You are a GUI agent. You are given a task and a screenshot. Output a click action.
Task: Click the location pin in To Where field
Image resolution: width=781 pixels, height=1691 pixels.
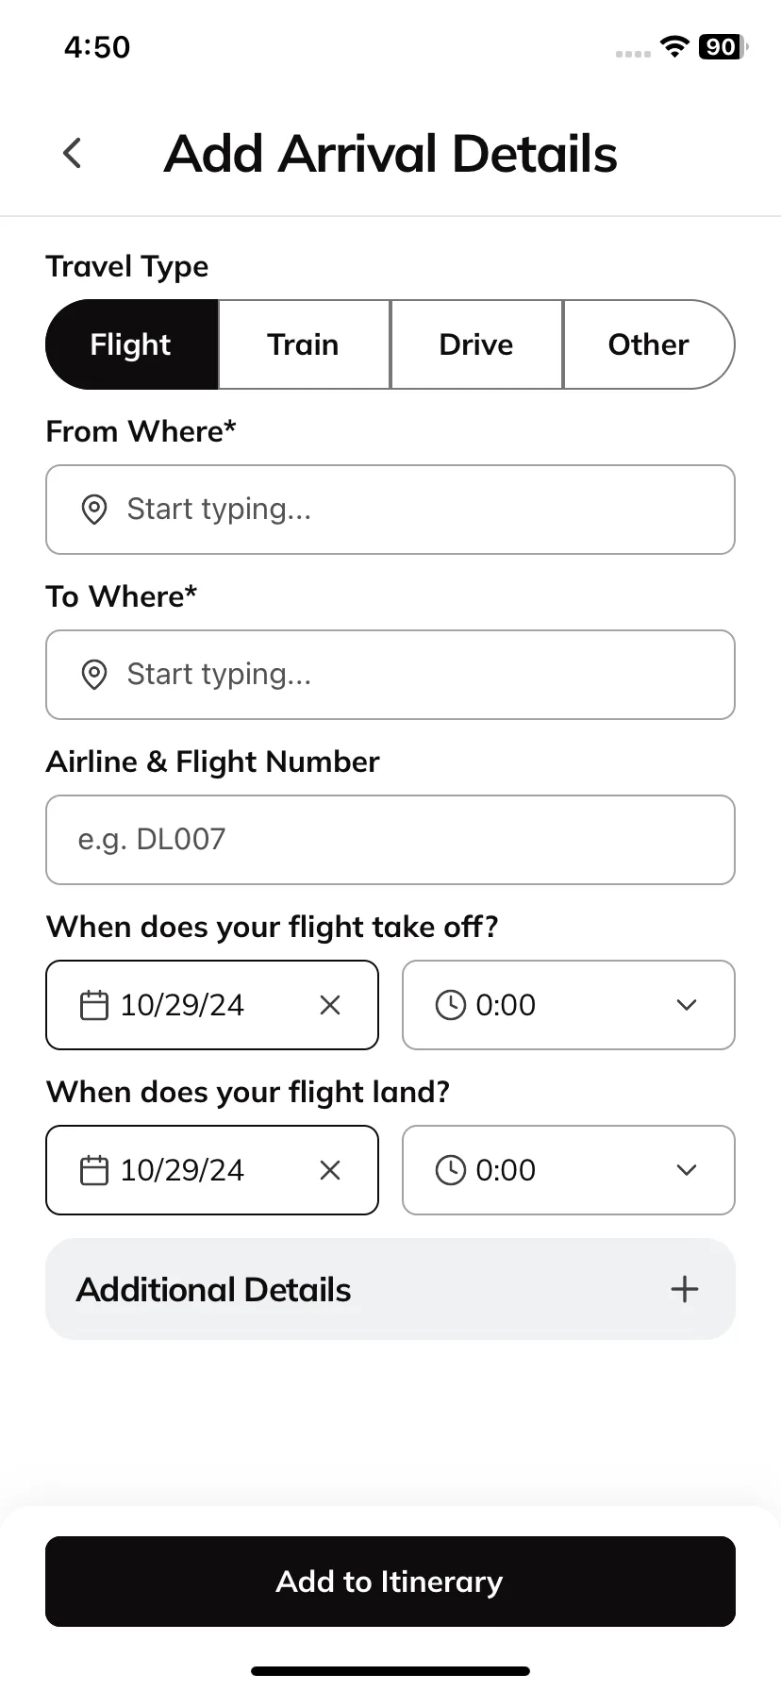click(x=94, y=675)
